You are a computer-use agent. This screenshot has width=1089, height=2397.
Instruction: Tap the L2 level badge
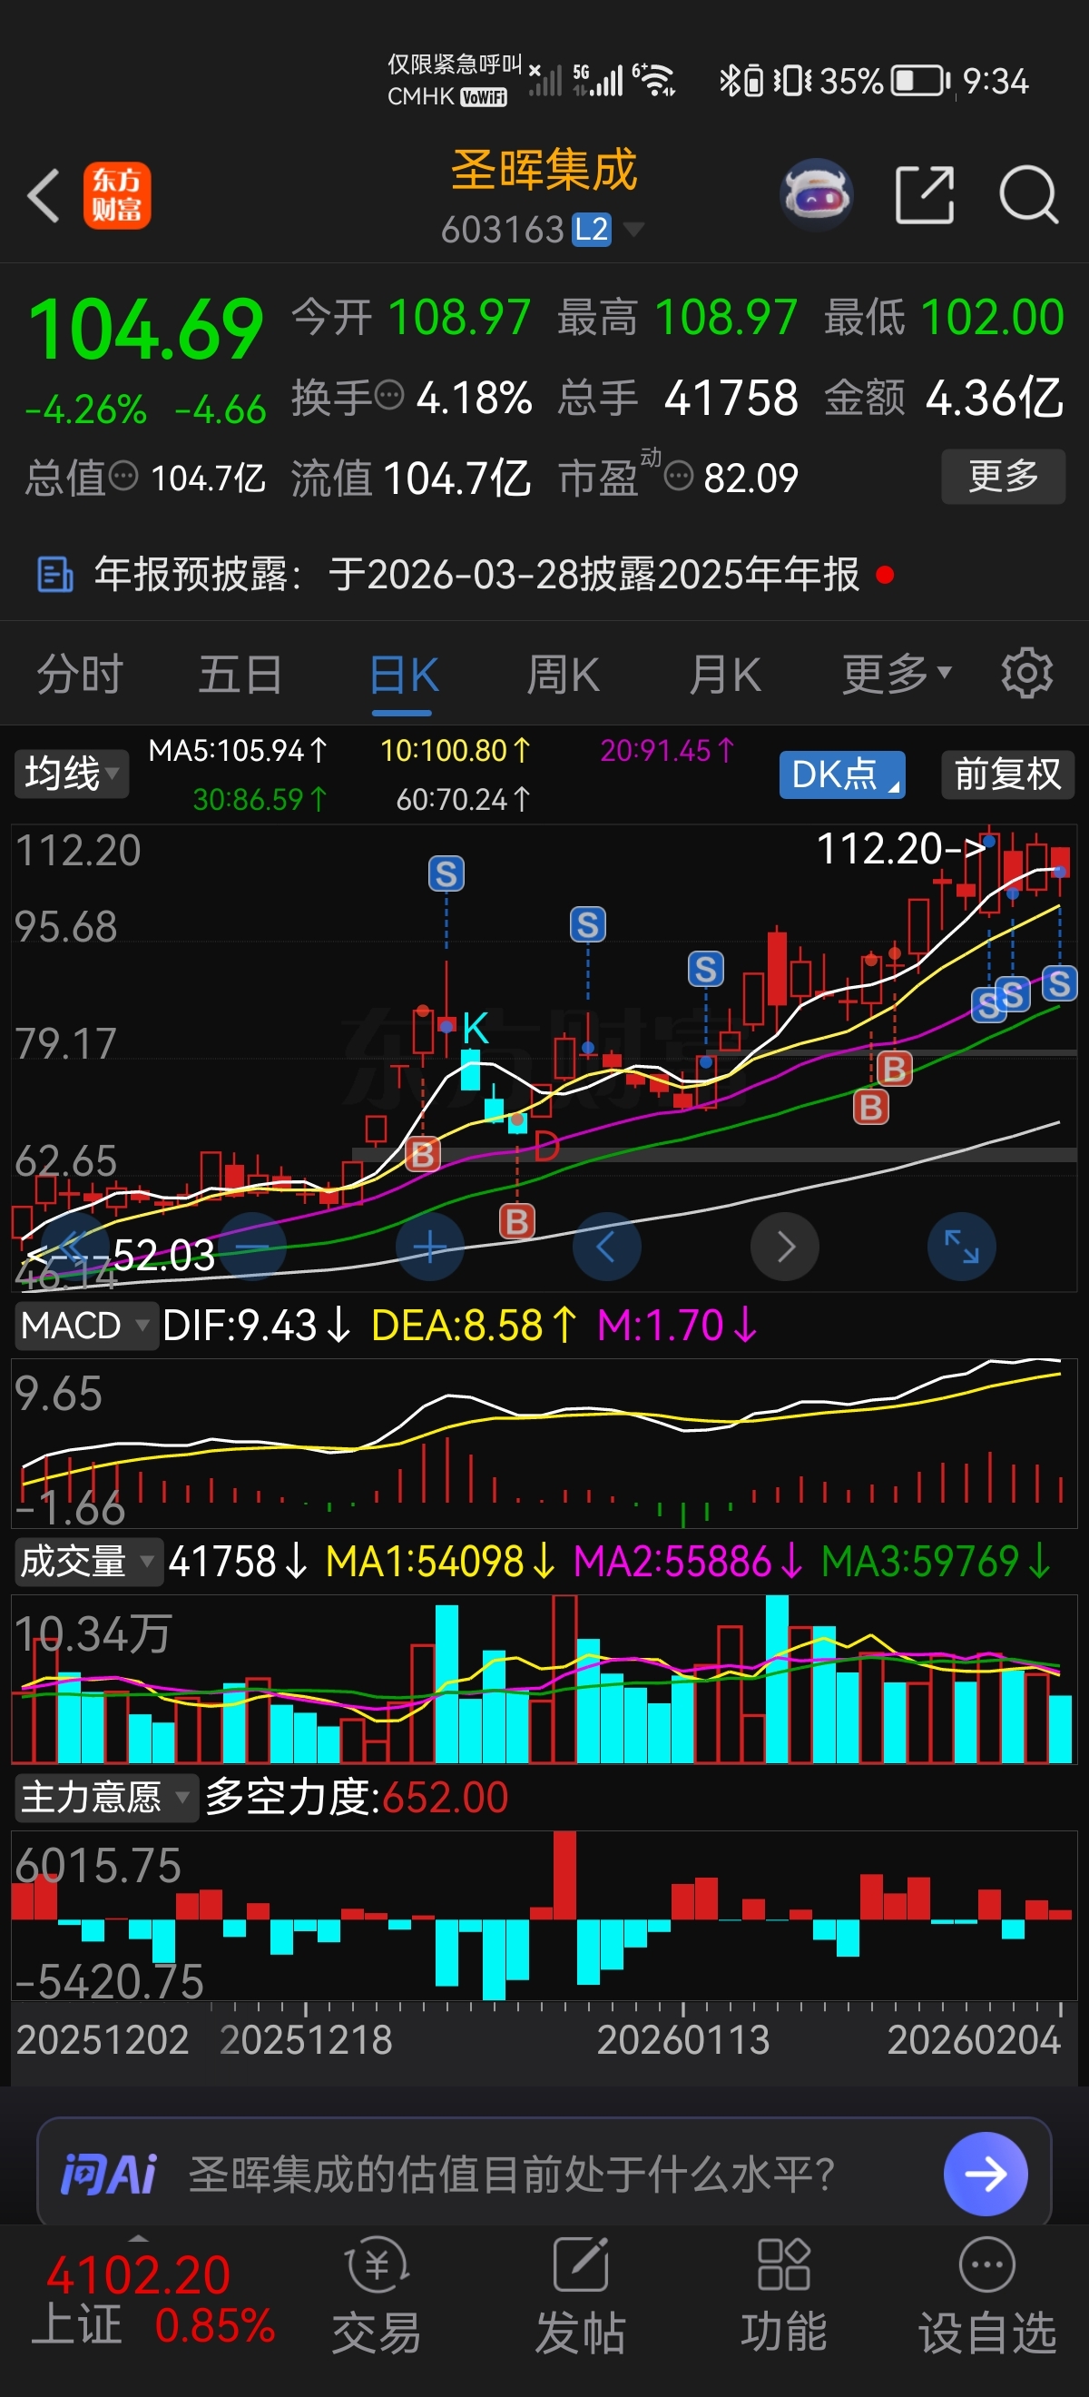(592, 229)
